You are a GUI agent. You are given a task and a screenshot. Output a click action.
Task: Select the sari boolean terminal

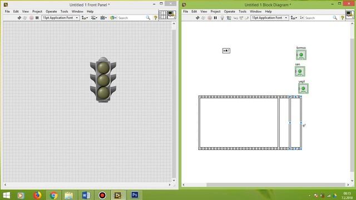pos(300,72)
